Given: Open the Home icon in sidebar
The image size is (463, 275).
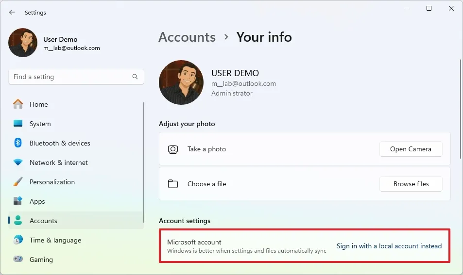Looking at the screenshot, I should pyautogui.click(x=18, y=104).
